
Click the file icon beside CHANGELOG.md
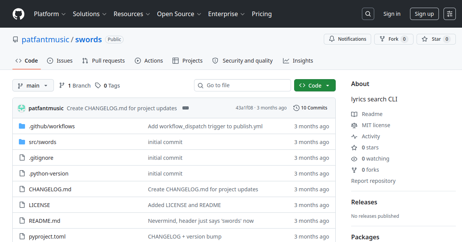(x=22, y=189)
